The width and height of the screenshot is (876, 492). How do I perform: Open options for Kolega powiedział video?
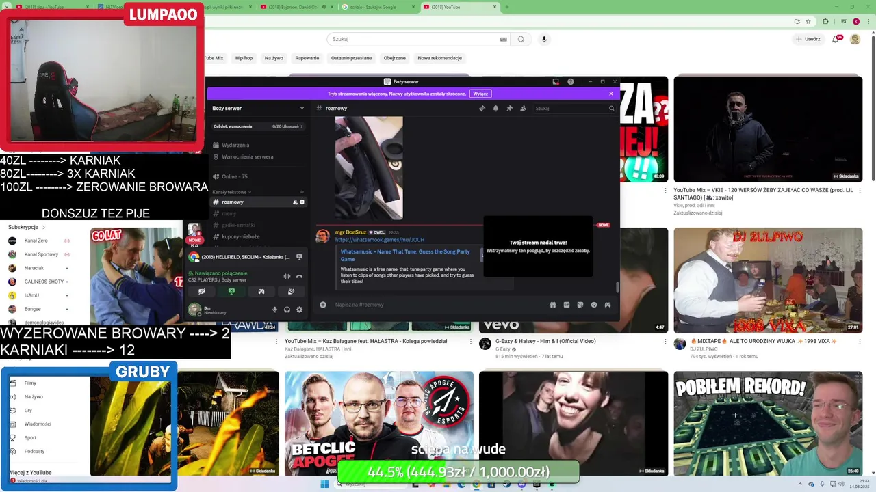pos(472,342)
